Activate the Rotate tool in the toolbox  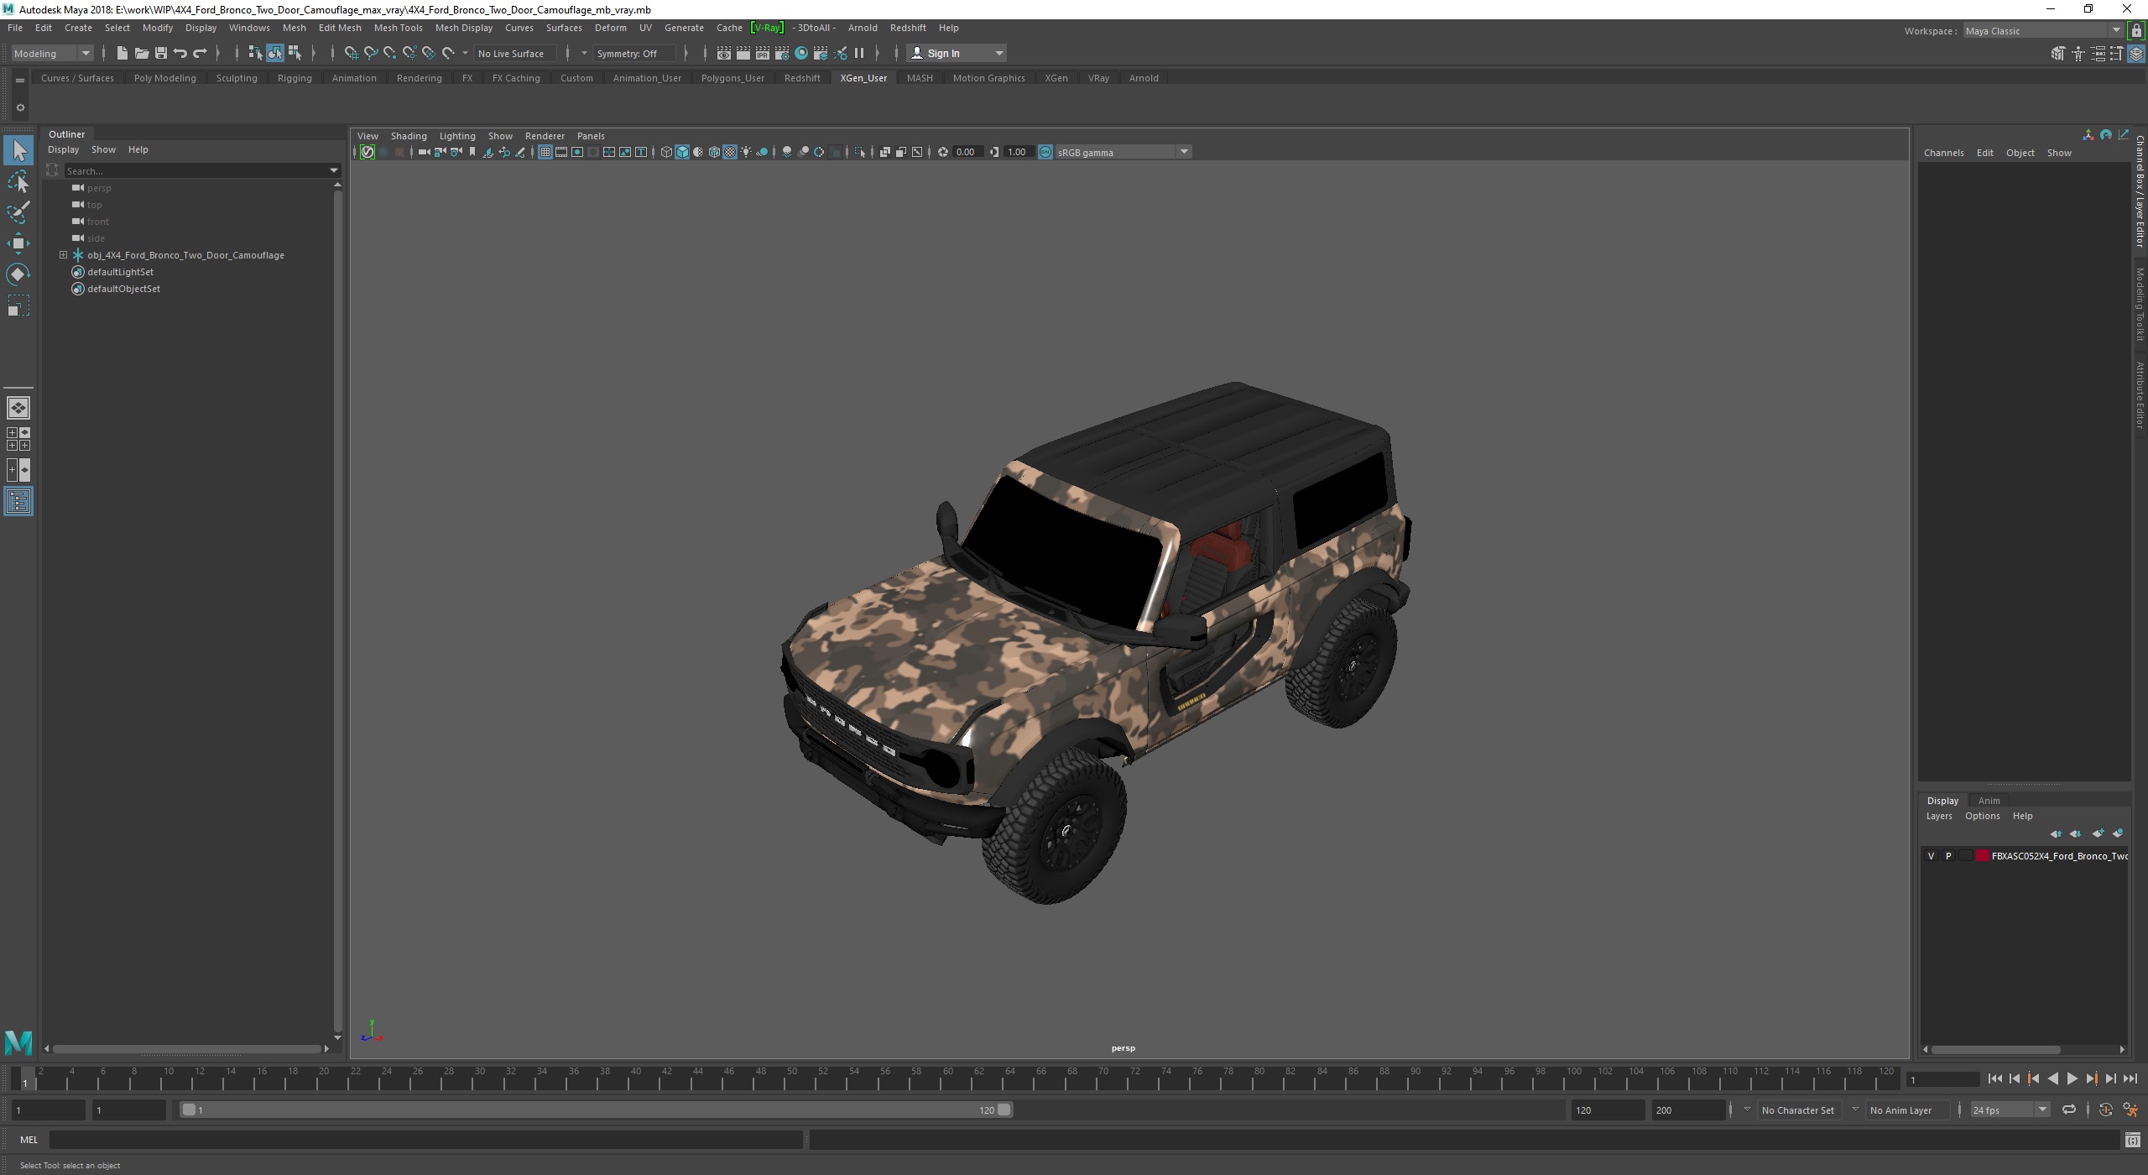pyautogui.click(x=18, y=274)
